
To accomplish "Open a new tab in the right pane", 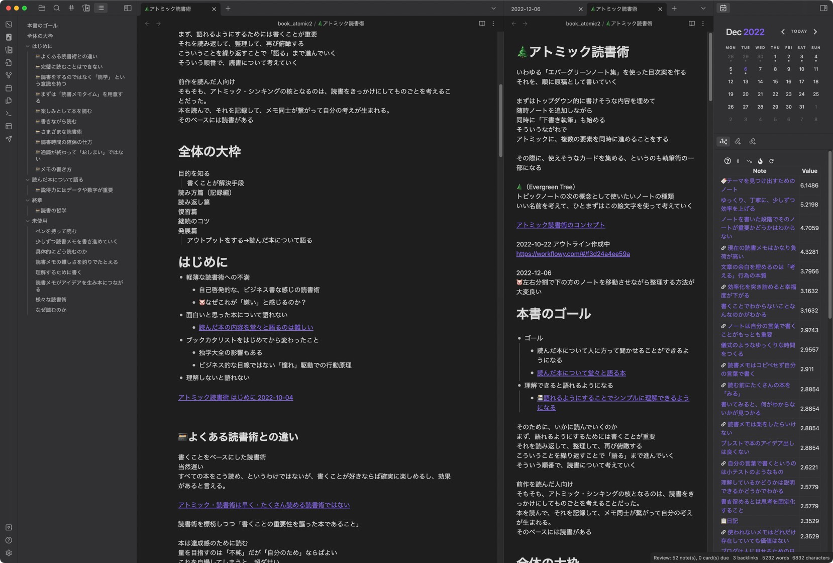I will [674, 9].
